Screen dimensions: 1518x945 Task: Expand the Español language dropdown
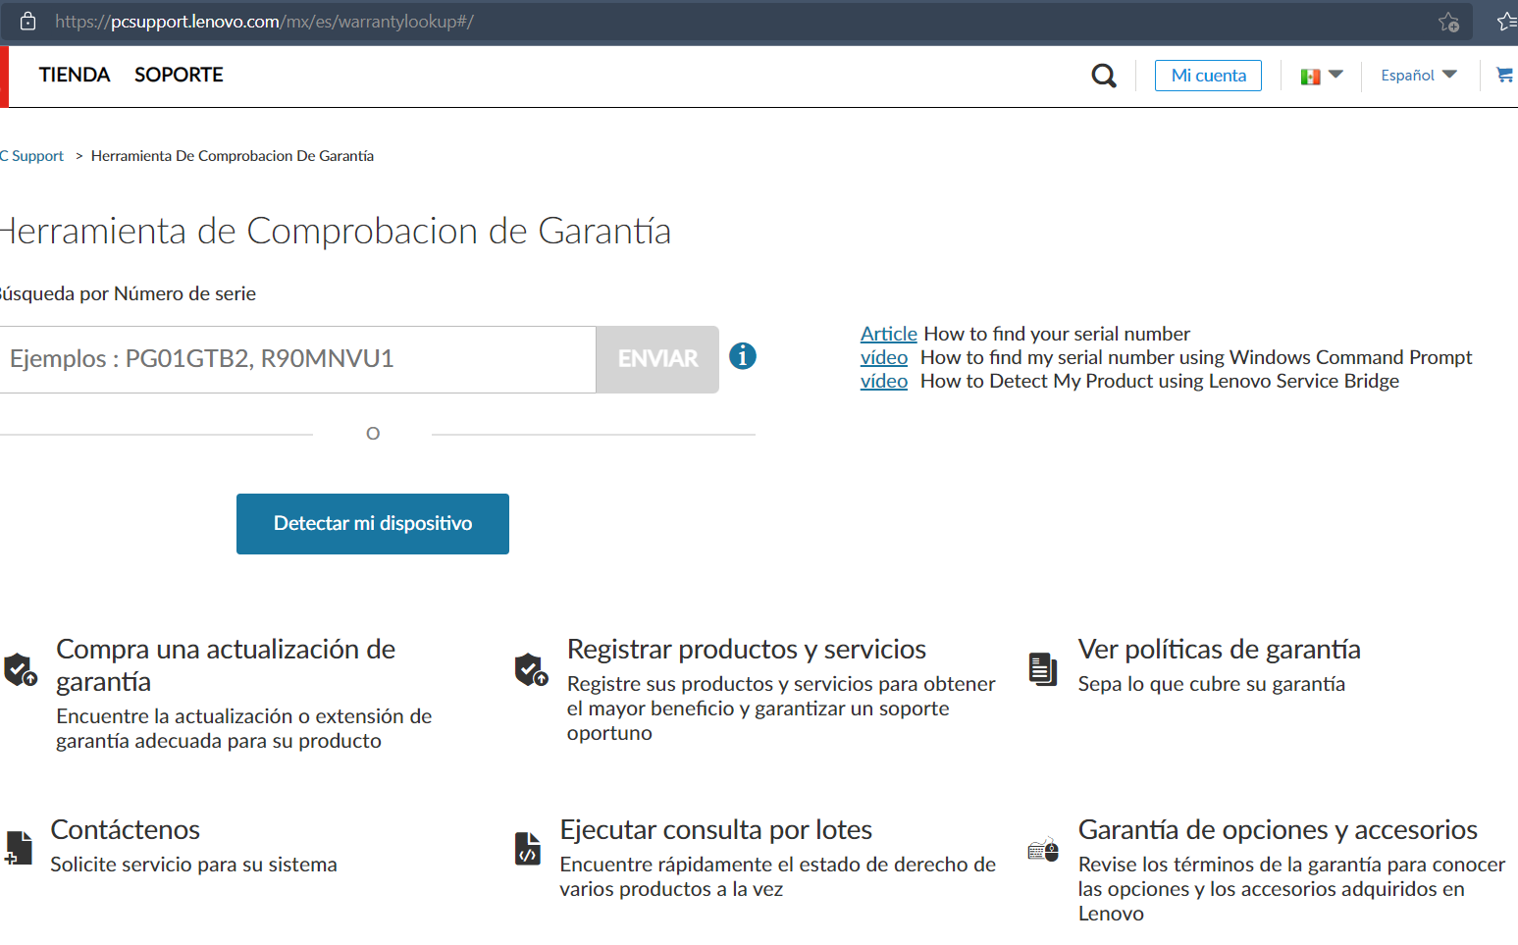[x=1419, y=75]
